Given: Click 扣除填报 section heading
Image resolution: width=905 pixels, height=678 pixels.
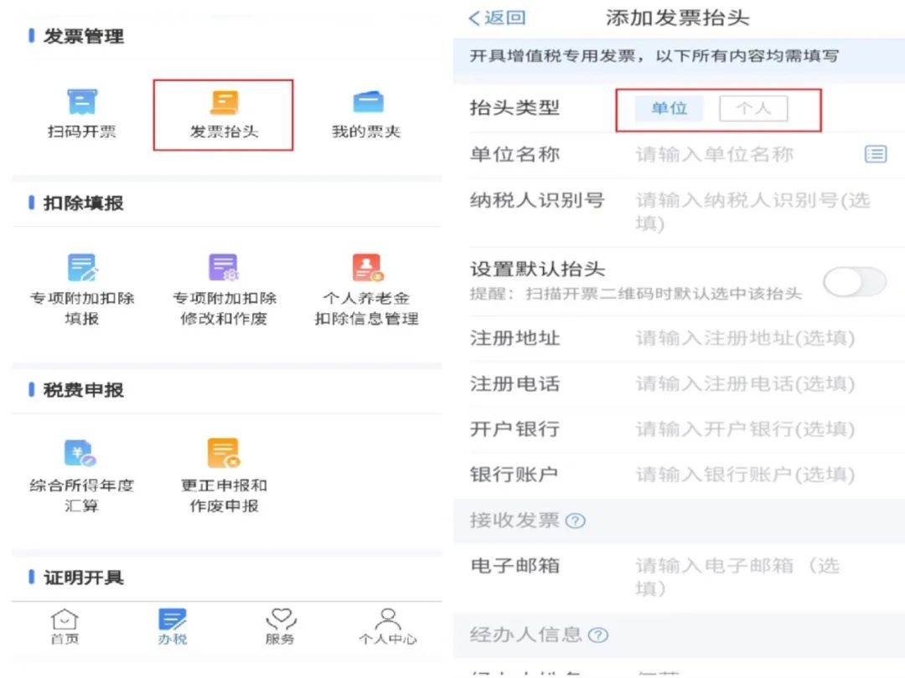Looking at the screenshot, I should [84, 203].
